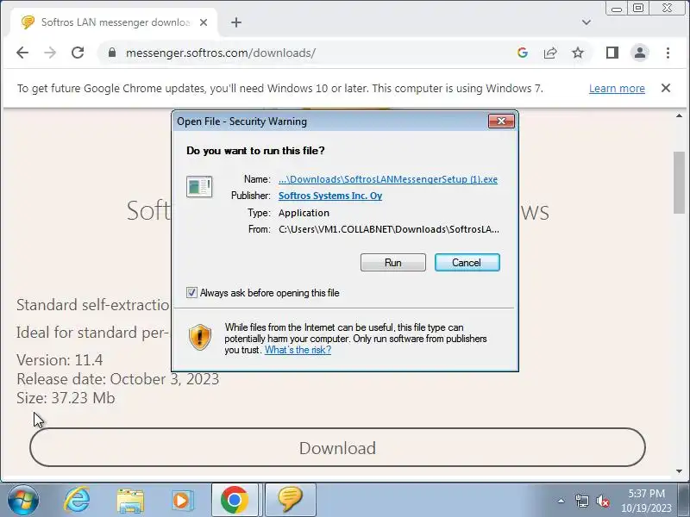Open the taskbar clock and date

pos(646,501)
